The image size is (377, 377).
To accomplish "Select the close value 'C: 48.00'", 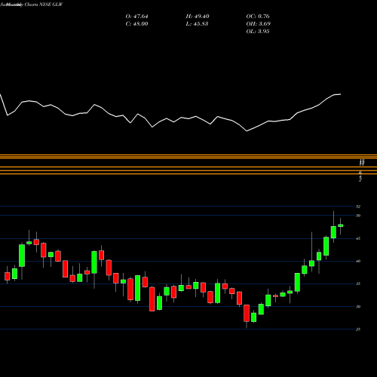I will tap(136, 24).
